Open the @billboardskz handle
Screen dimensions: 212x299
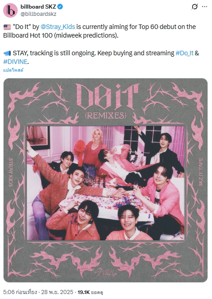pos(39,14)
